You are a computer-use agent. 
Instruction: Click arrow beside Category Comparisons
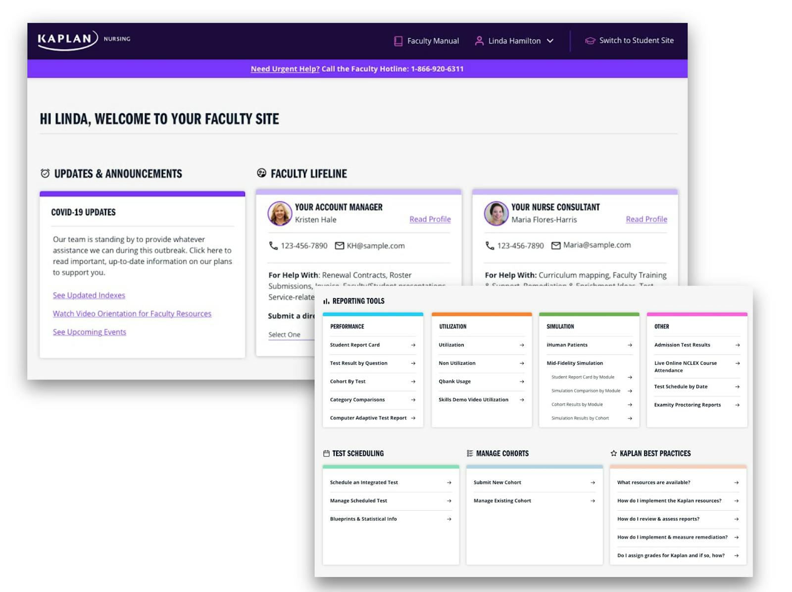413,400
